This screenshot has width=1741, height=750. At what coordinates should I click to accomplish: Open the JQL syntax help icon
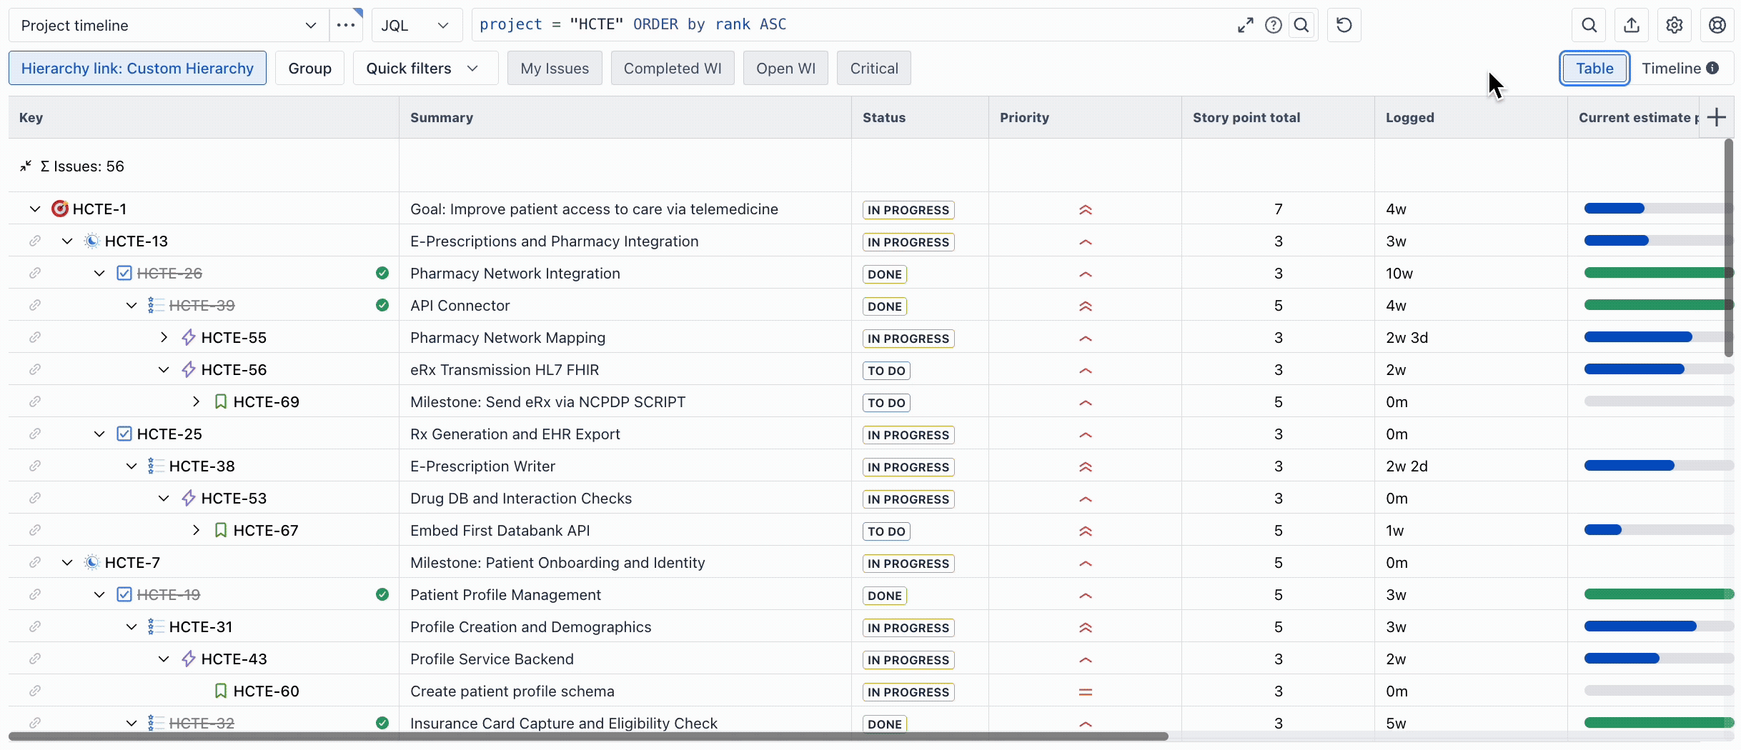pyautogui.click(x=1273, y=25)
